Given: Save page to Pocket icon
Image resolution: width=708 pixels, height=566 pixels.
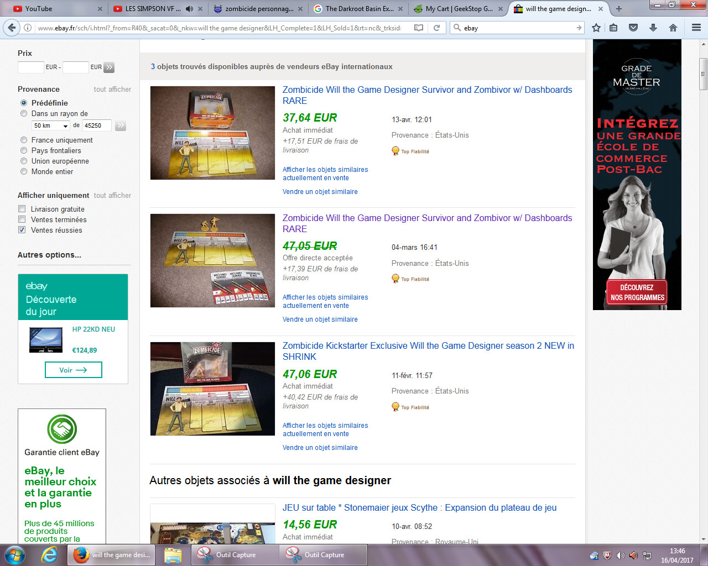Looking at the screenshot, I should click(633, 28).
